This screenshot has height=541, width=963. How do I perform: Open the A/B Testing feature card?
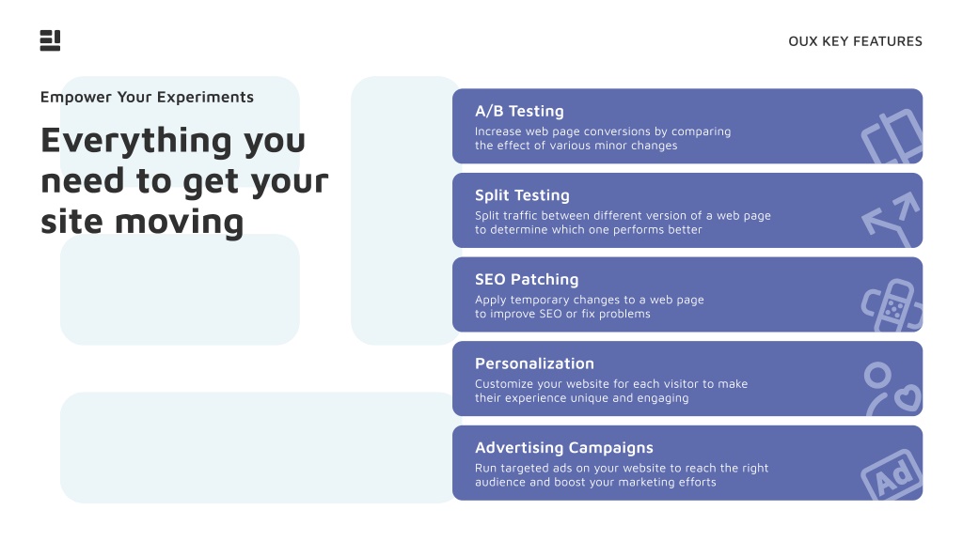687,127
